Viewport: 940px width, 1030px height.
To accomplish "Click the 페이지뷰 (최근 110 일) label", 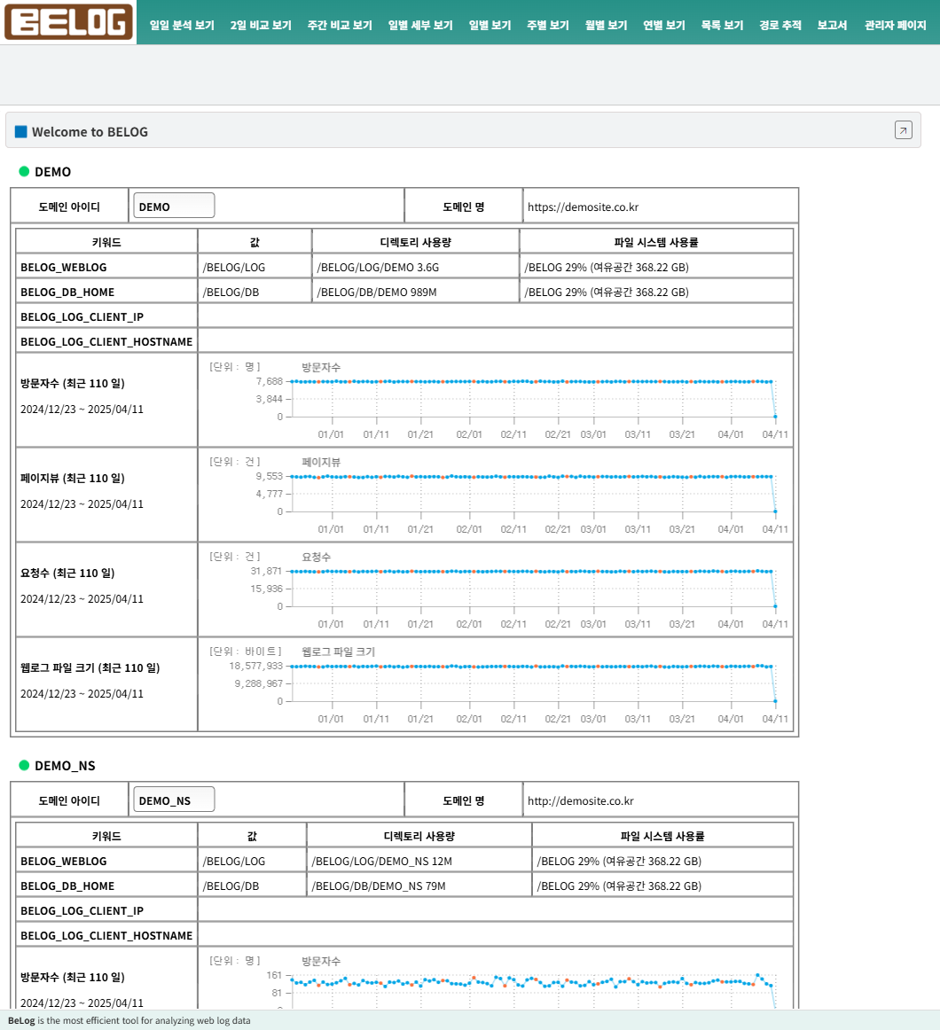I will [73, 479].
